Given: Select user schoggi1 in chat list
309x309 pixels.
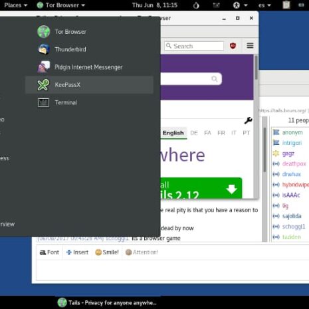Looking at the screenshot, I should [x=294, y=227].
